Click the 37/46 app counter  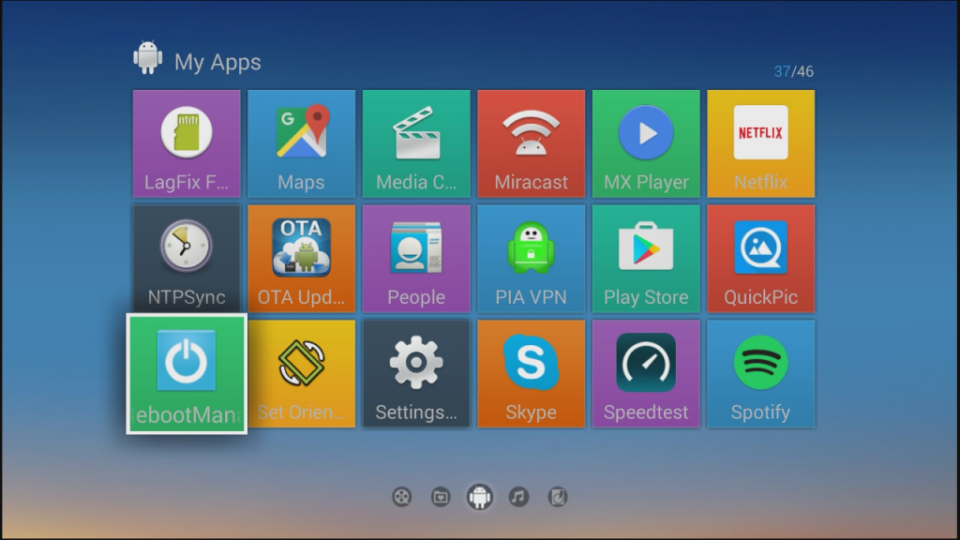click(793, 71)
